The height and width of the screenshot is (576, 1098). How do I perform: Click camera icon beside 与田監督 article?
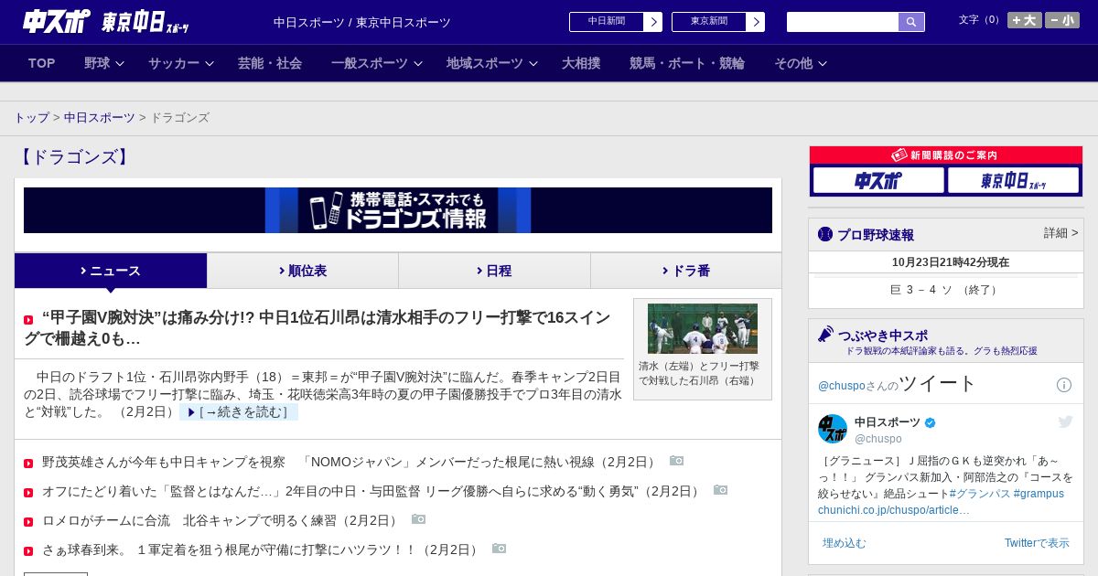(x=720, y=490)
